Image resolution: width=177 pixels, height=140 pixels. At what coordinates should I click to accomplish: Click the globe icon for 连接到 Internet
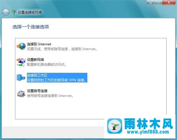pyautogui.click(x=21, y=46)
